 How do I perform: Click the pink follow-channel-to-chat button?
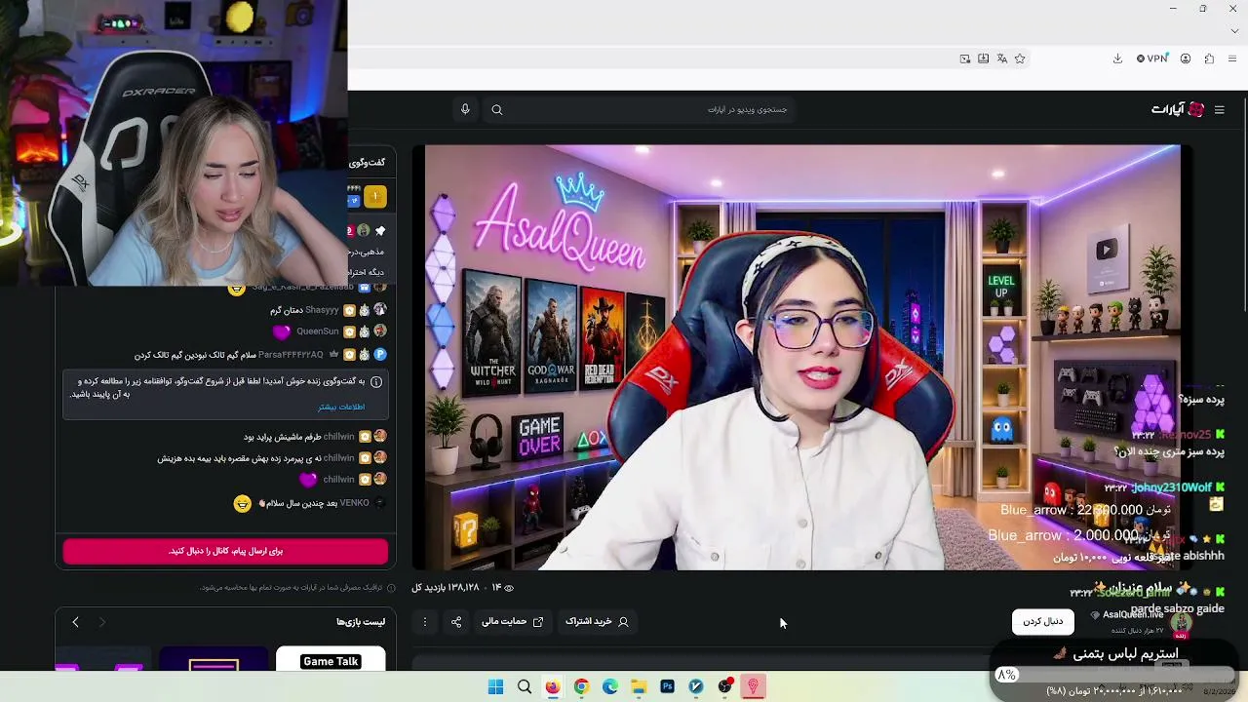coord(225,551)
